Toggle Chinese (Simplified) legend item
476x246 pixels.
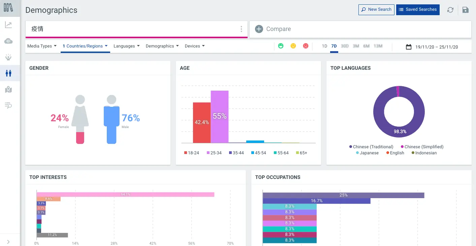pos(422,147)
